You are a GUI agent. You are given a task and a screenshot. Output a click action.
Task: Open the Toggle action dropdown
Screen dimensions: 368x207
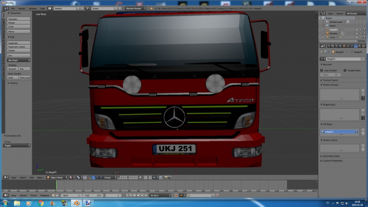pyautogui.click(x=17, y=146)
